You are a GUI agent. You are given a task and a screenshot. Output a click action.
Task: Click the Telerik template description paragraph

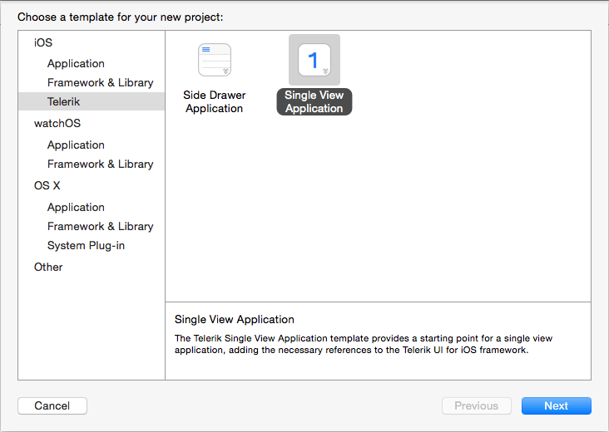(363, 344)
